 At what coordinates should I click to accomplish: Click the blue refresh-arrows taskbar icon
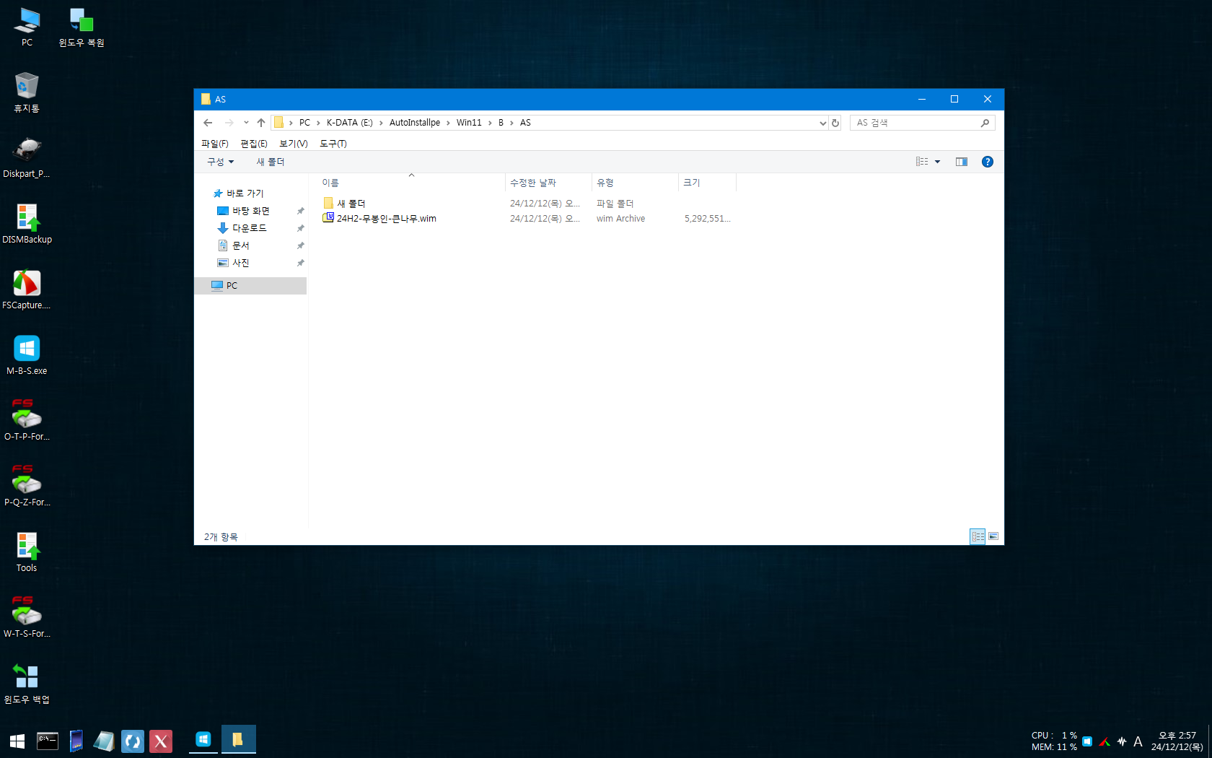coord(133,741)
